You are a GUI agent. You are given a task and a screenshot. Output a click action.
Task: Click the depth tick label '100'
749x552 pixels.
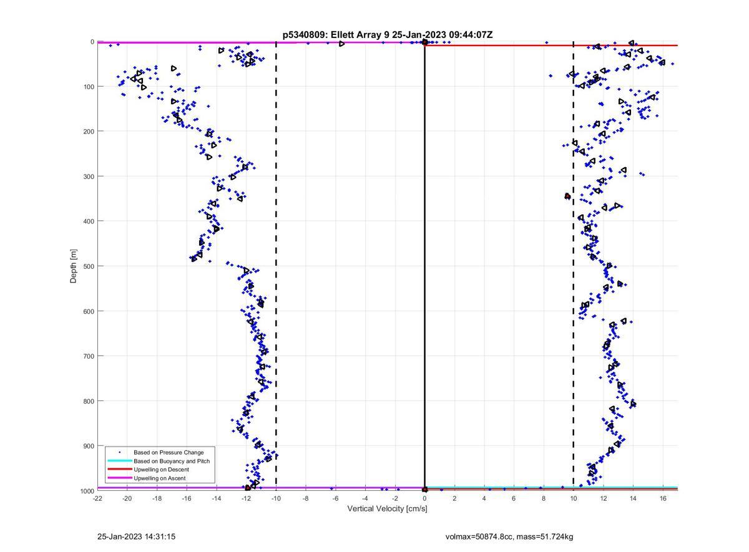pyautogui.click(x=89, y=87)
